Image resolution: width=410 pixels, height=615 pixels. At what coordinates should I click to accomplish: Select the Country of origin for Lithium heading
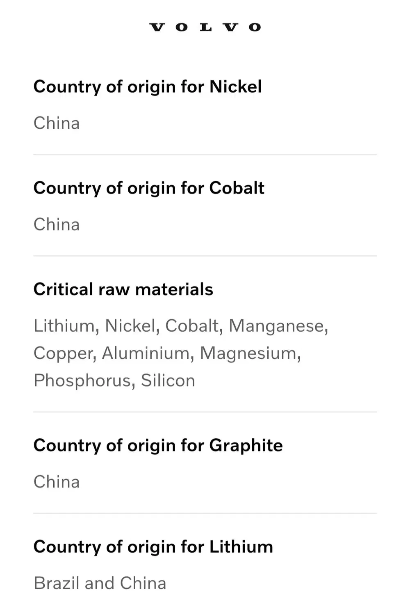pyautogui.click(x=153, y=547)
